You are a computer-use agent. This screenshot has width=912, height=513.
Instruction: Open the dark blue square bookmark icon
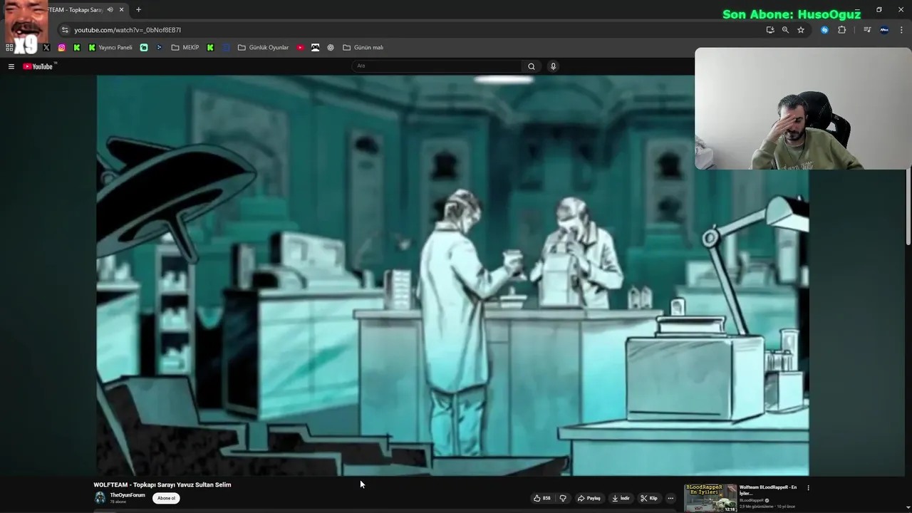[227, 48]
